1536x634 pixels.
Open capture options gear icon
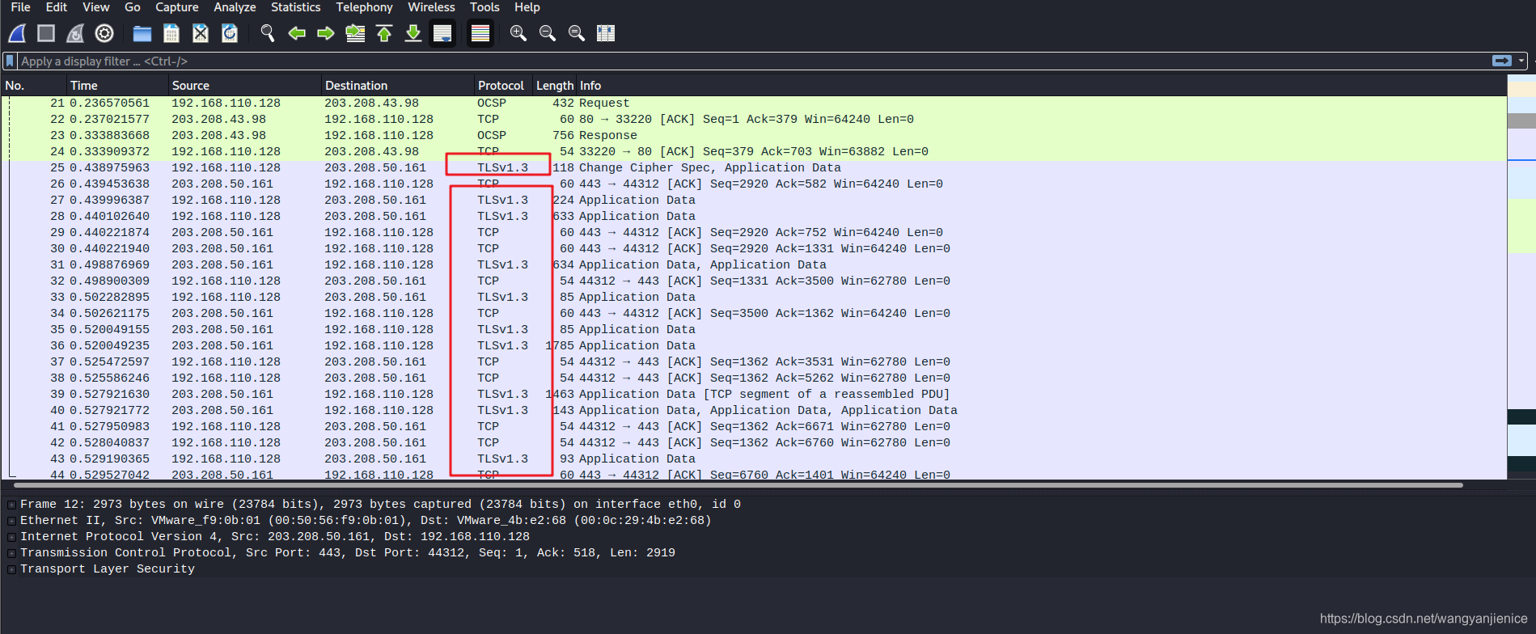tap(104, 33)
